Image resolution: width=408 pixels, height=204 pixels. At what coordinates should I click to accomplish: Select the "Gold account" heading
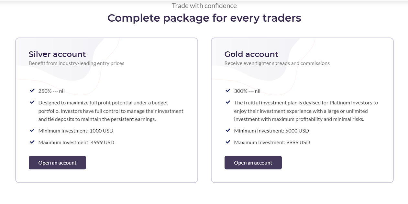[251, 54]
